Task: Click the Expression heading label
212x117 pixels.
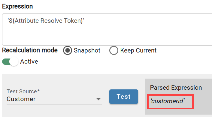Action: point(17,7)
